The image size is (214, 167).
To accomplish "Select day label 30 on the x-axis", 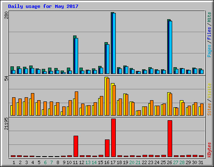I will point(194,162).
